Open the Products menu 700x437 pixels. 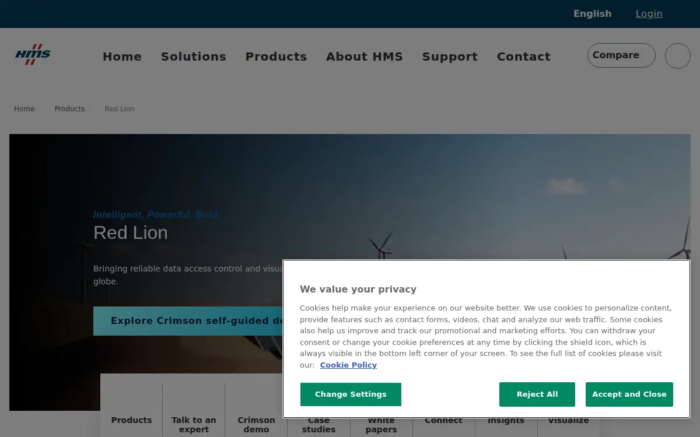[x=276, y=57]
